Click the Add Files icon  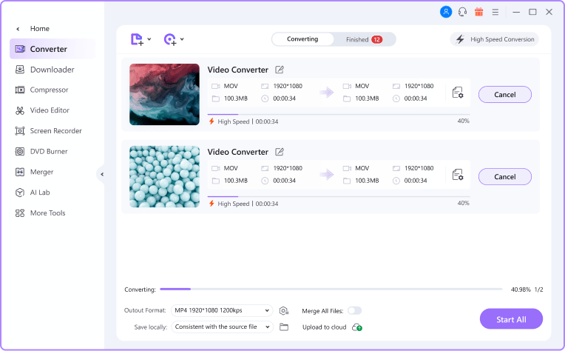point(136,39)
